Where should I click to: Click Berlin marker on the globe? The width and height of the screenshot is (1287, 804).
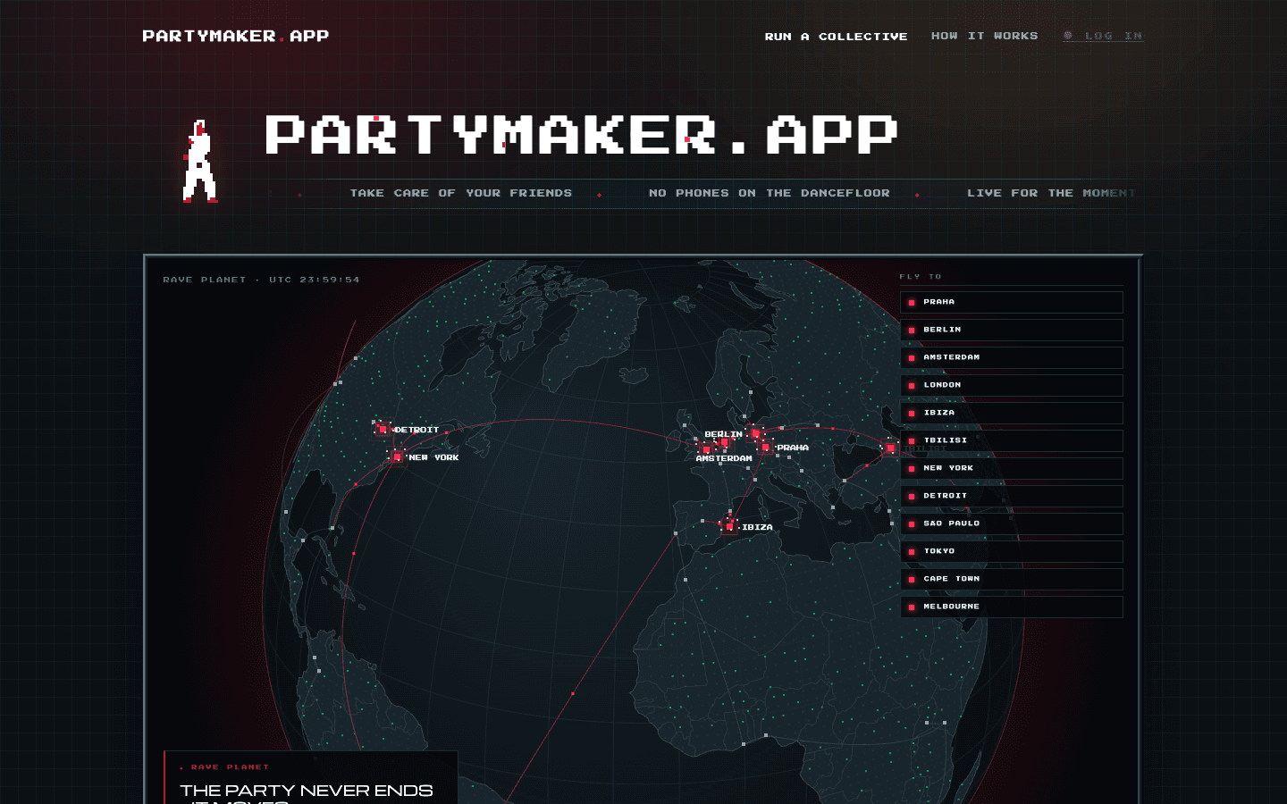point(755,433)
